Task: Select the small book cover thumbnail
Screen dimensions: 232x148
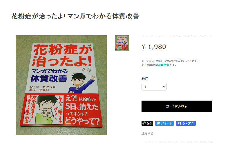Action: click(x=122, y=43)
